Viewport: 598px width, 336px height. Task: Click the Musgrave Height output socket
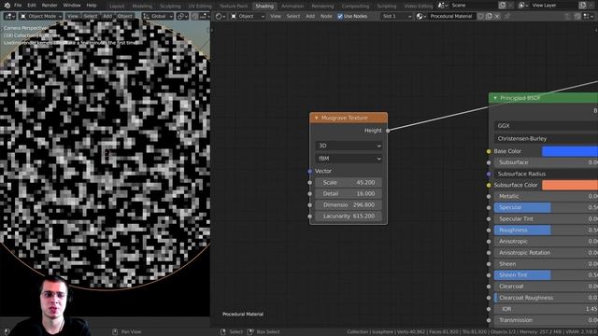tap(388, 131)
